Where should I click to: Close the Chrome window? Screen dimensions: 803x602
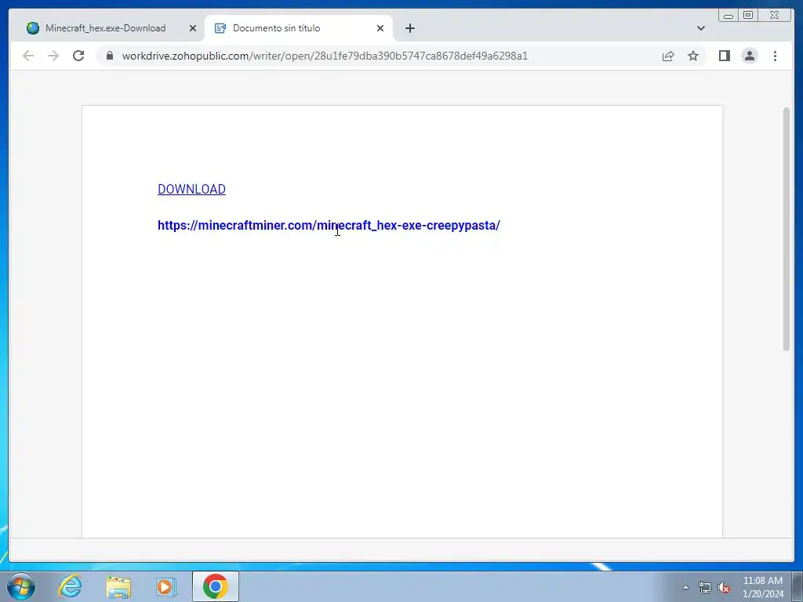click(x=774, y=16)
